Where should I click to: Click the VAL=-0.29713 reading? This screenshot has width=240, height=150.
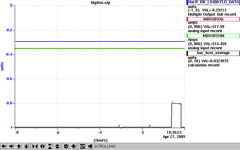[x=214, y=10]
